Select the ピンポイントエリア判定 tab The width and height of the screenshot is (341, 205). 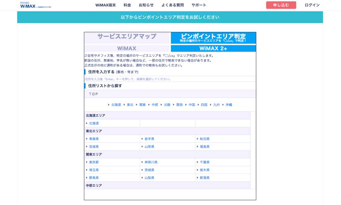tap(213, 37)
